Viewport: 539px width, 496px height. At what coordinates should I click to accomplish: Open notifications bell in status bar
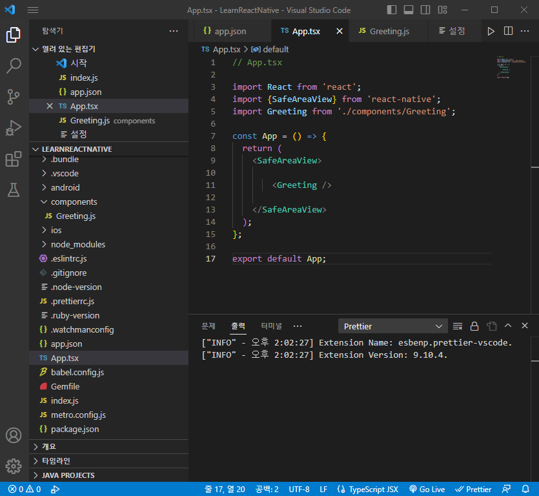click(525, 489)
